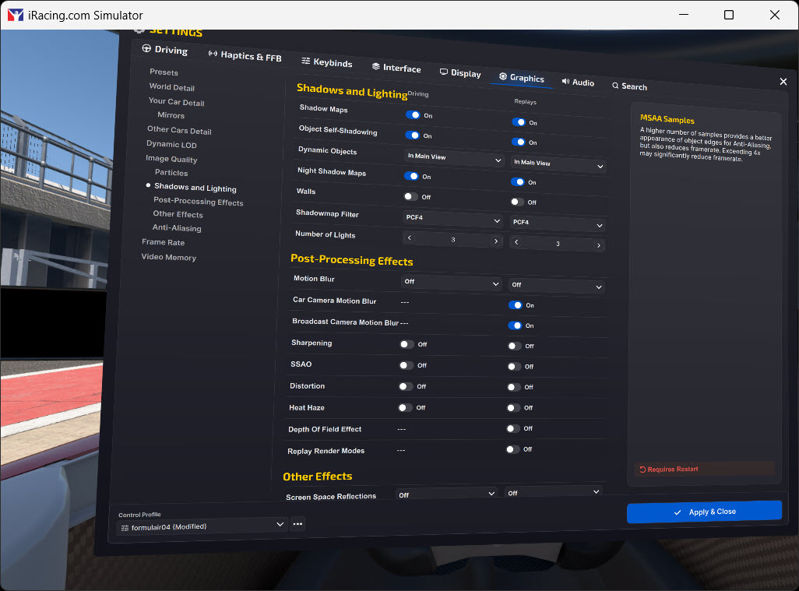Enable Replays Walls shadows switch

[x=516, y=202]
